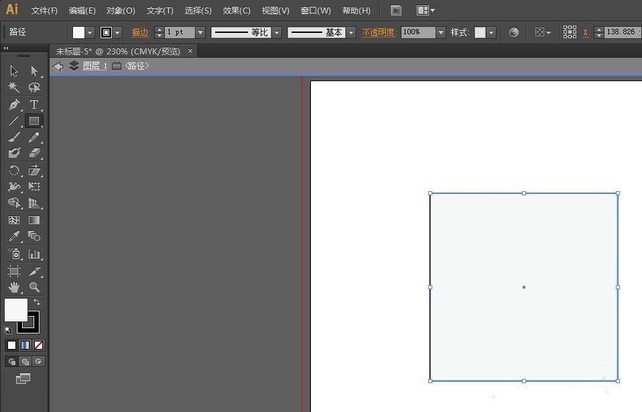Choose the Direct Selection white arrow tool
Image resolution: width=642 pixels, height=412 pixels.
[x=34, y=70]
